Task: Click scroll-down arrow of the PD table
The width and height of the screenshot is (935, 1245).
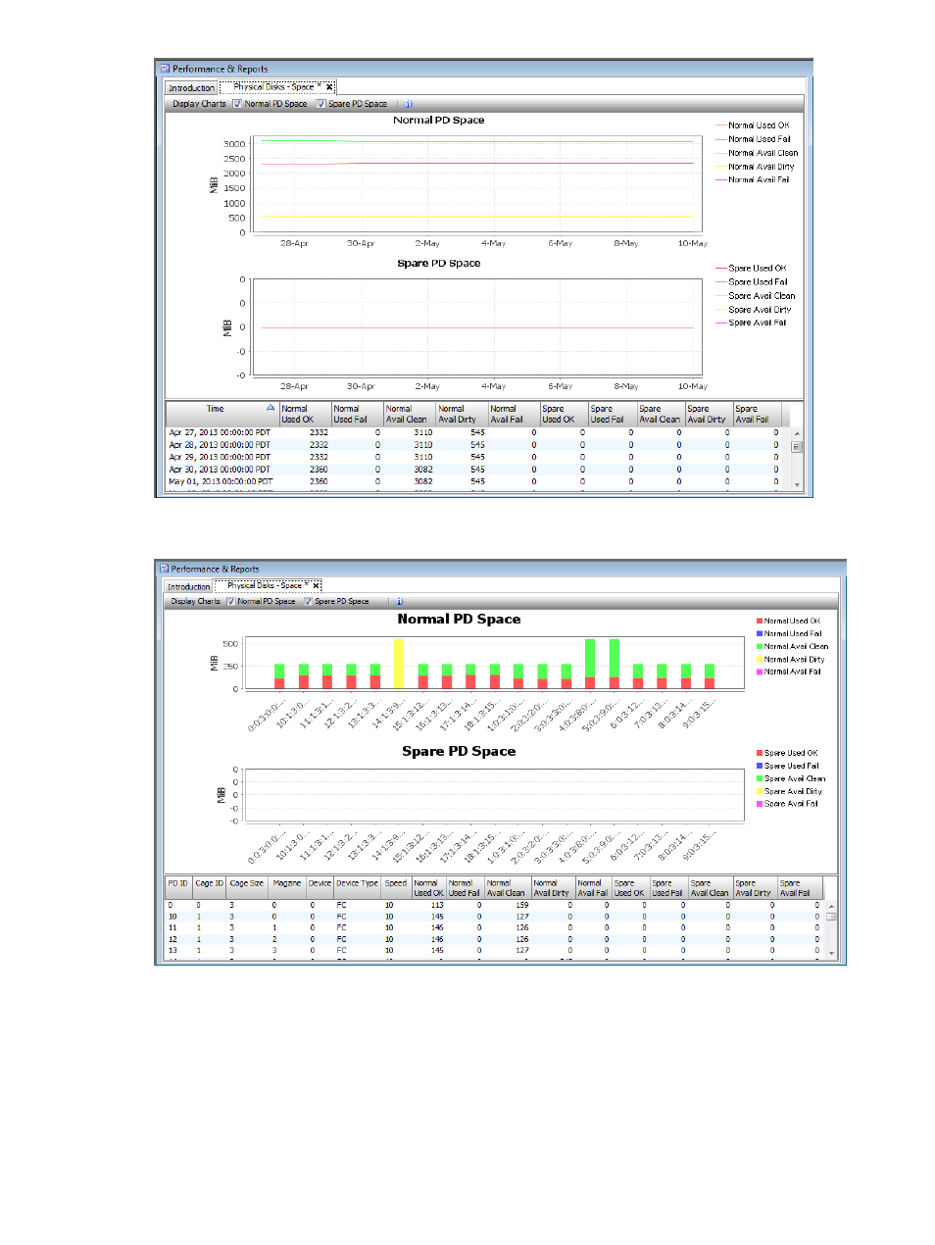Action: pos(831,953)
